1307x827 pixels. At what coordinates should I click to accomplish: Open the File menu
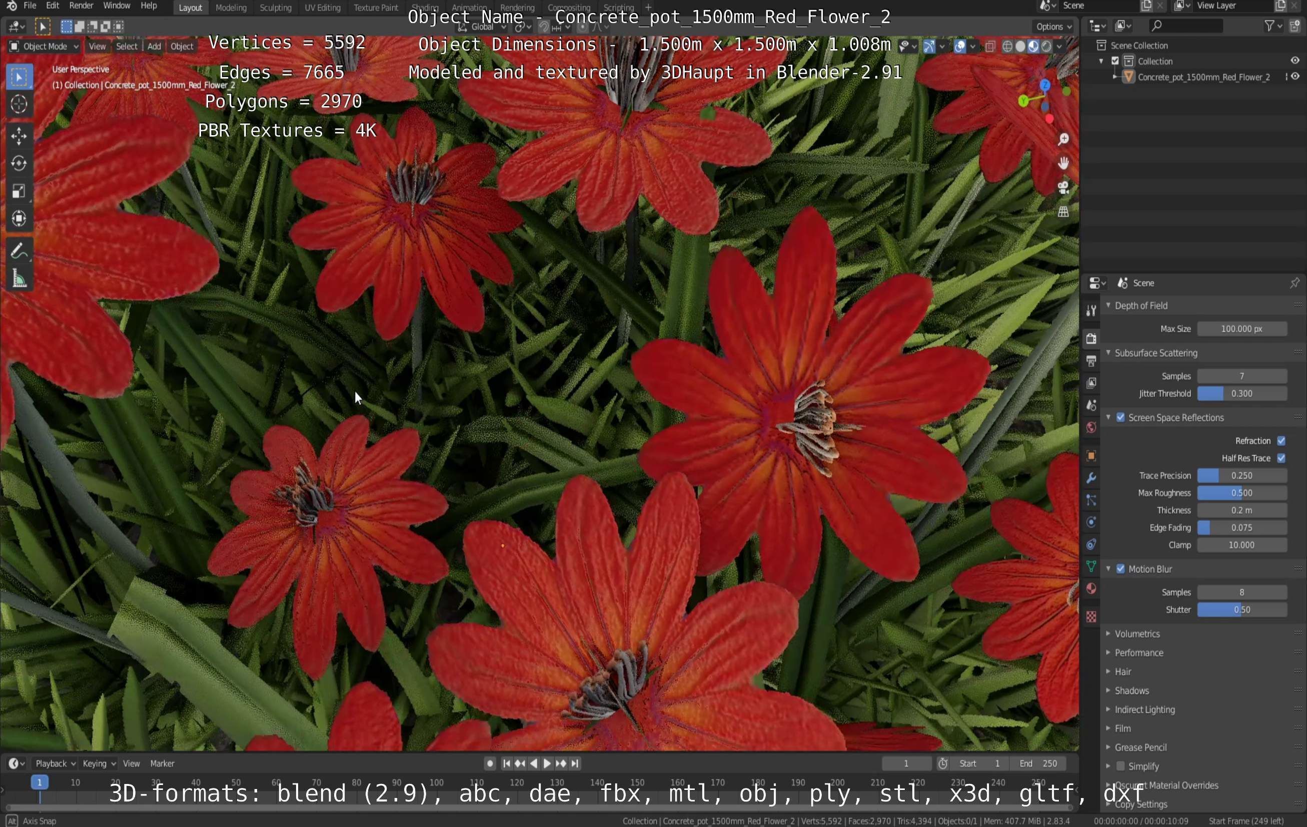point(30,6)
